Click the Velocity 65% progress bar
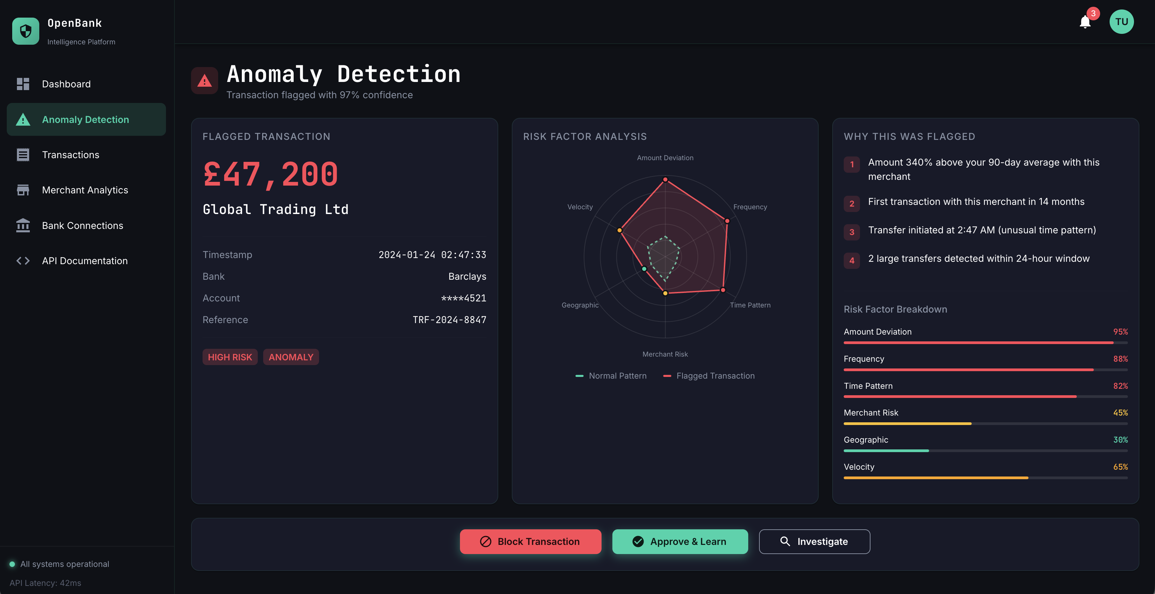Viewport: 1155px width, 594px height. click(986, 478)
